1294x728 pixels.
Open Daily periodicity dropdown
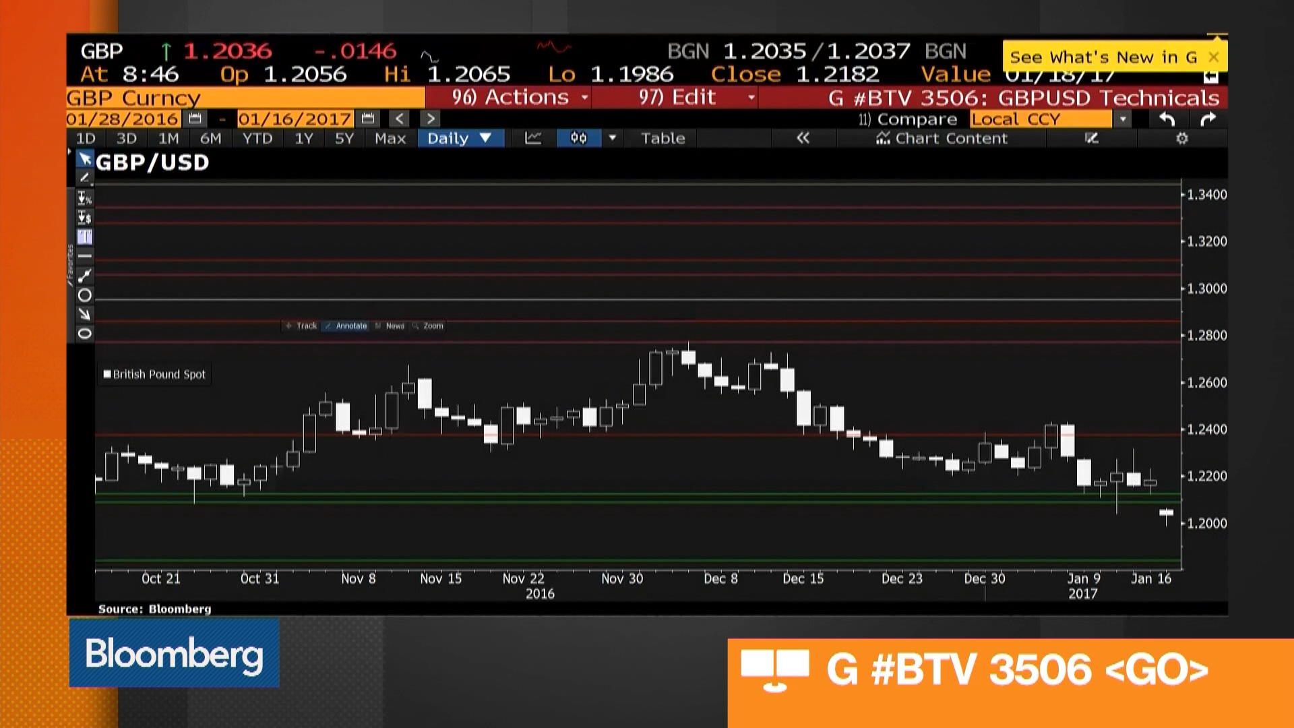coord(461,138)
